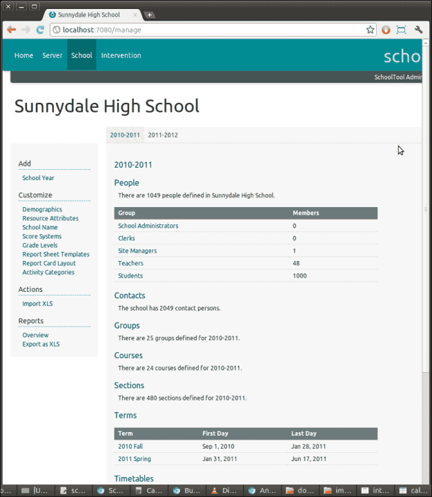
Task: Click the browser back arrow button
Action: tap(12, 30)
